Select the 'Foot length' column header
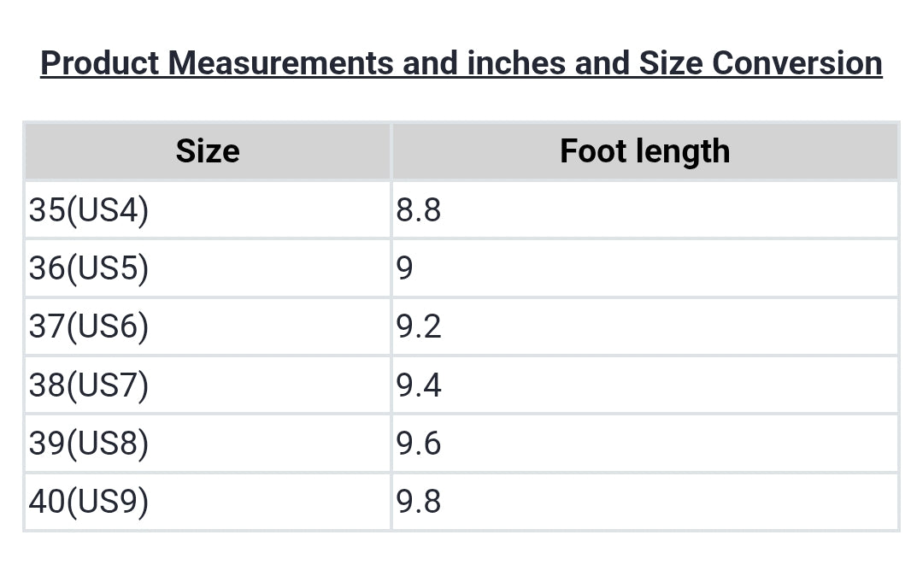 click(x=645, y=151)
